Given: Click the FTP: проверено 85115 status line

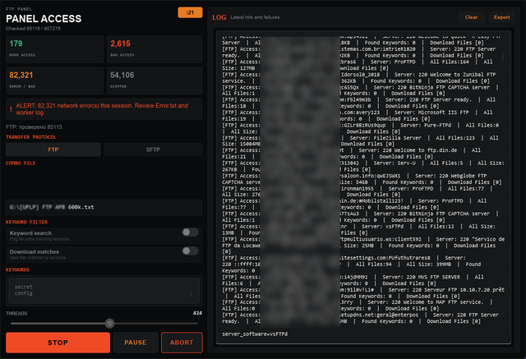Looking at the screenshot, I should (34, 127).
